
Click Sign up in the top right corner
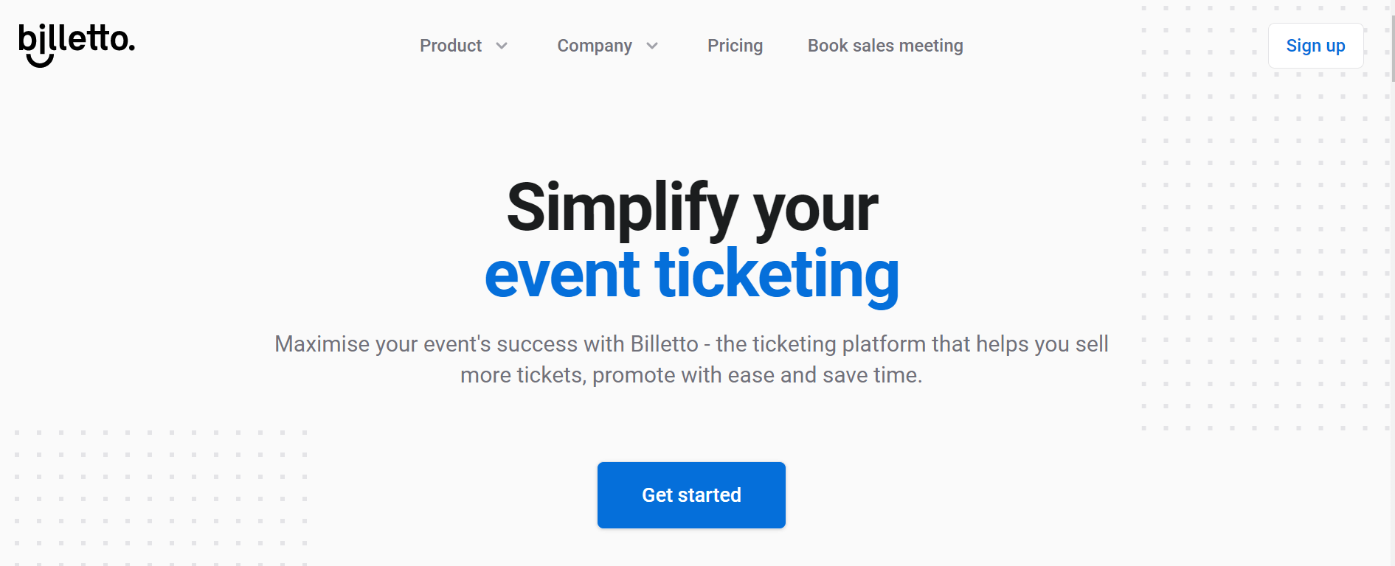(x=1315, y=46)
